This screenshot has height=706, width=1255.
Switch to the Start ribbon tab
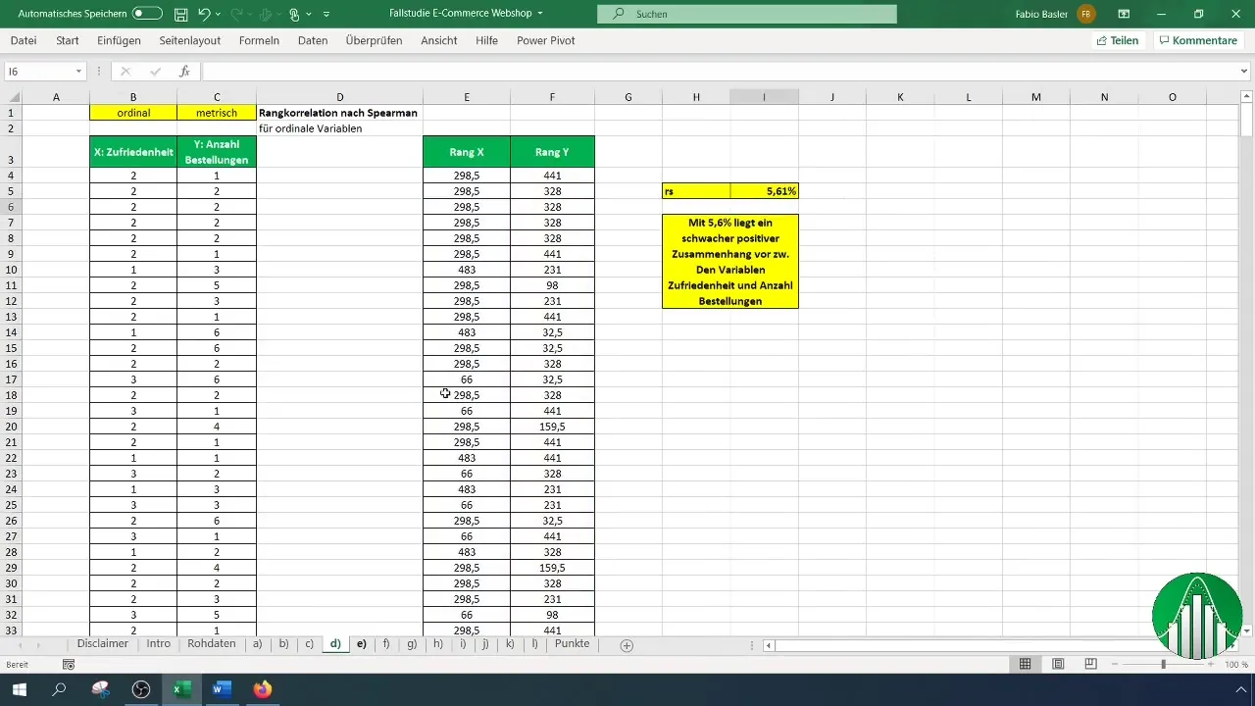(68, 41)
